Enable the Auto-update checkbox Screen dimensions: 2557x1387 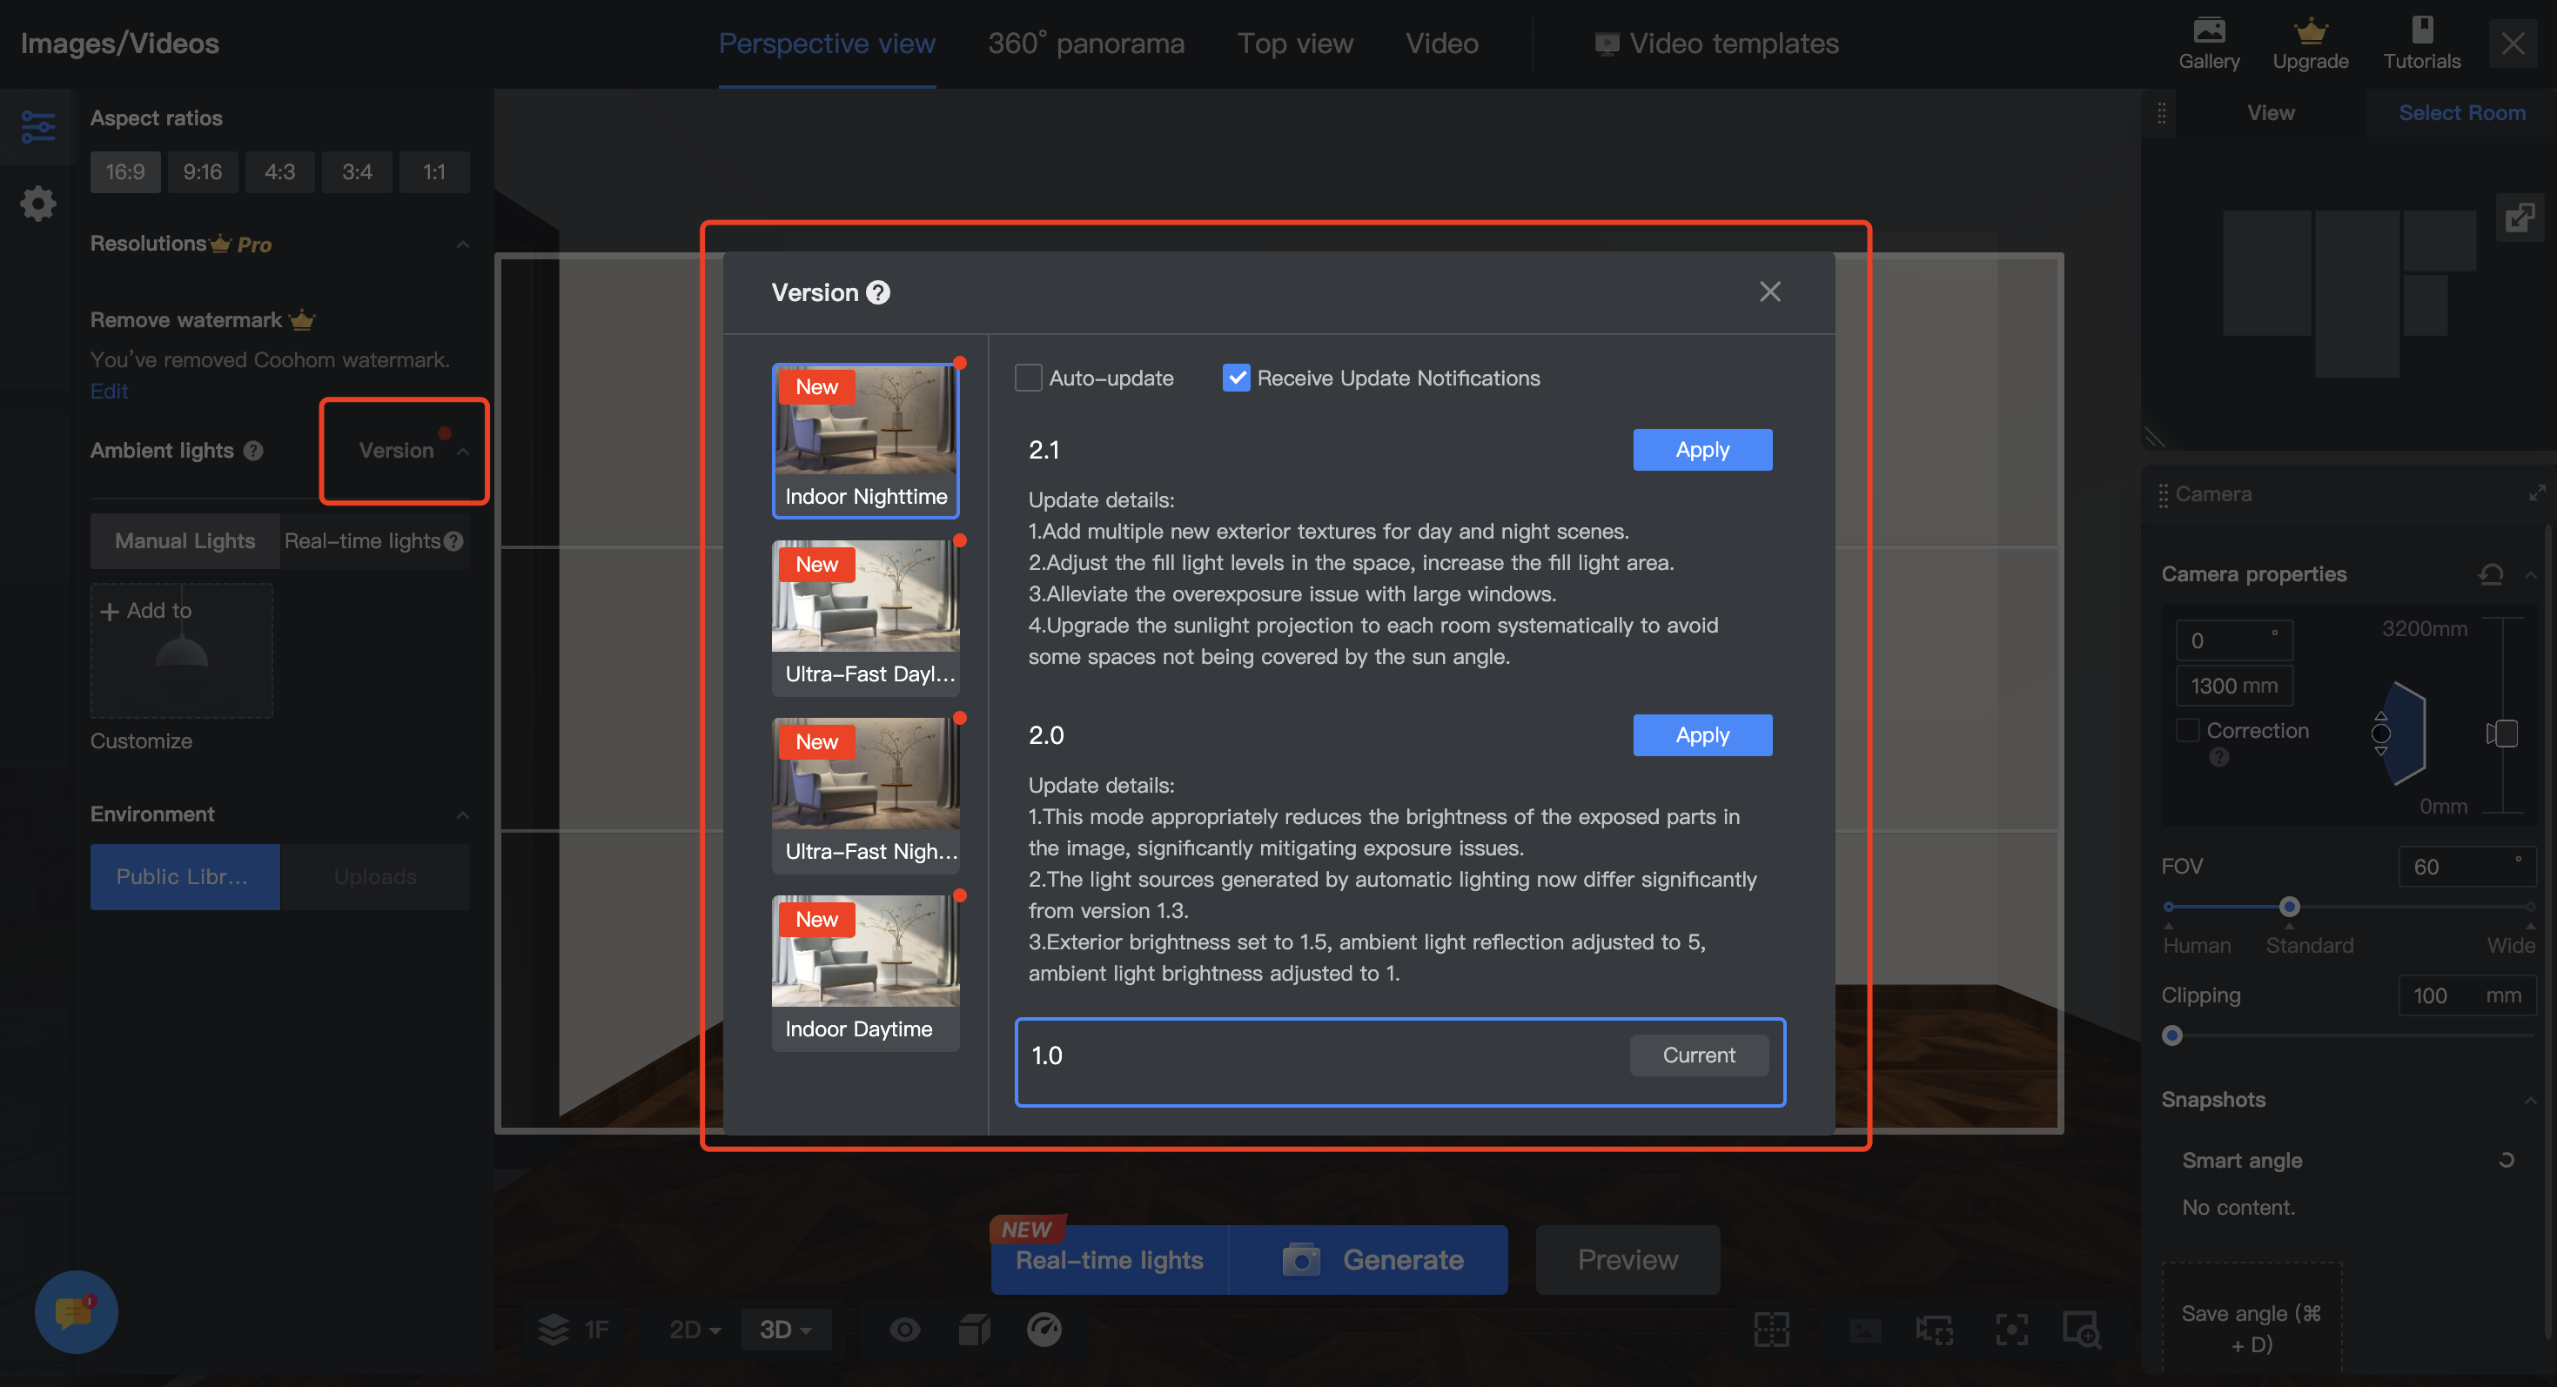[x=1029, y=378]
